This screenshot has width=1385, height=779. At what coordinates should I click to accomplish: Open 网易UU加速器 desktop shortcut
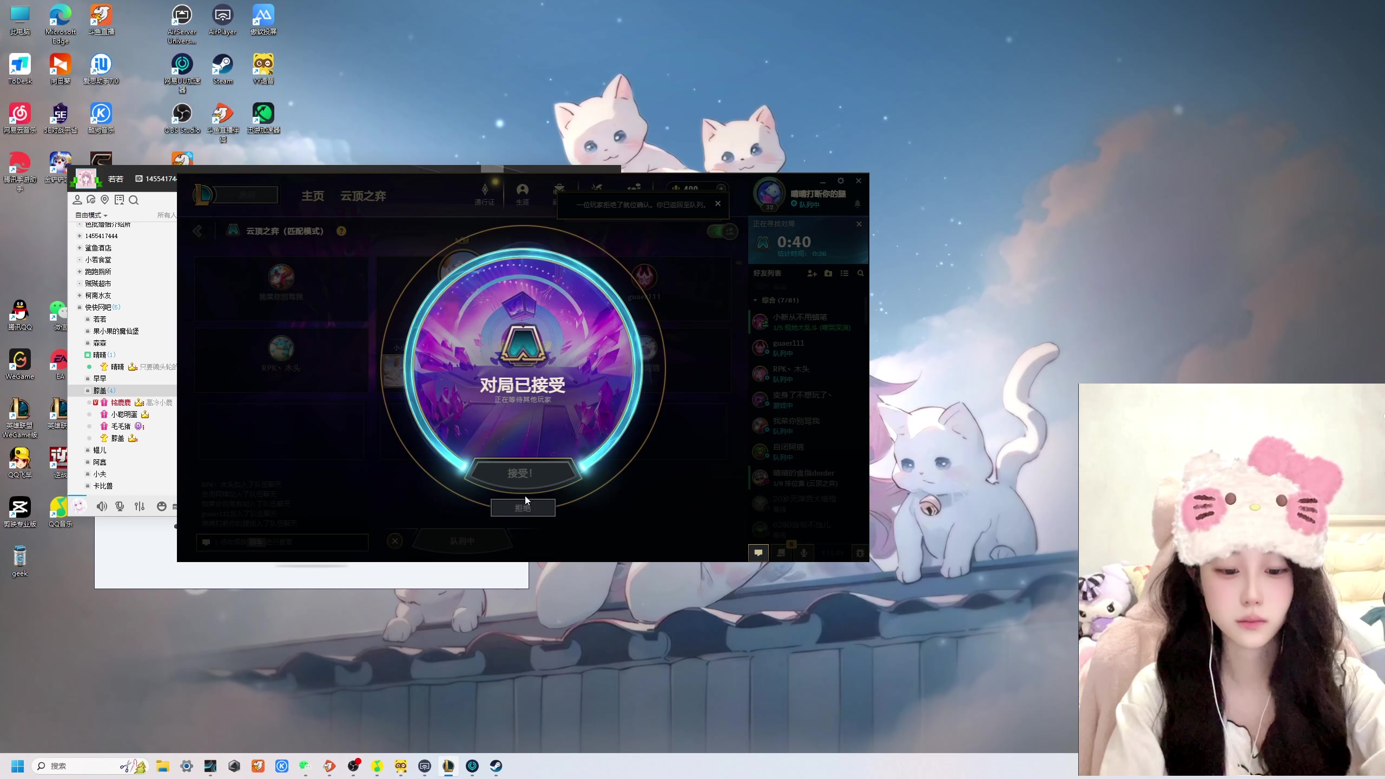[x=182, y=73]
